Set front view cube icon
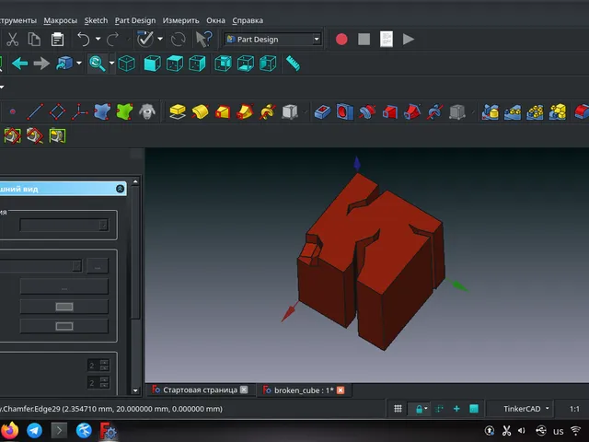Viewport: 589px width, 442px height. point(152,64)
